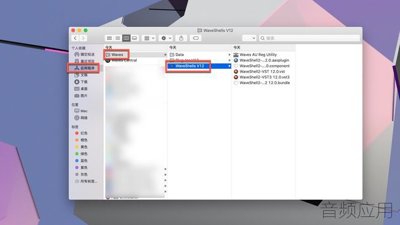Select the 红色 red tag
This screenshot has width=400, height=225.
click(x=81, y=133)
